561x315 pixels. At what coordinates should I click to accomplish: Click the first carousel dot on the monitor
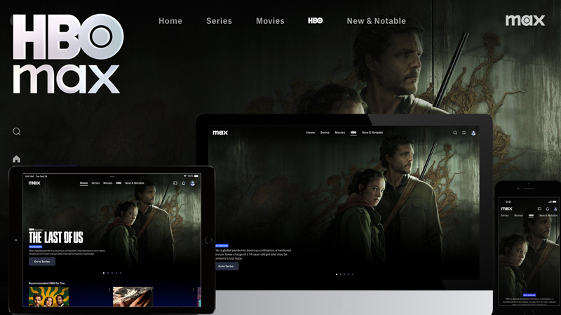click(x=337, y=274)
